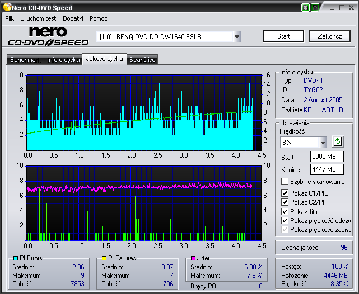Click the label value KR_L_ARTUR
359x294 pixels.
click(x=324, y=110)
